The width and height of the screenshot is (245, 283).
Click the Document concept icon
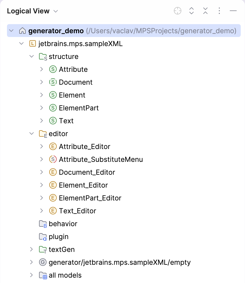[53, 82]
